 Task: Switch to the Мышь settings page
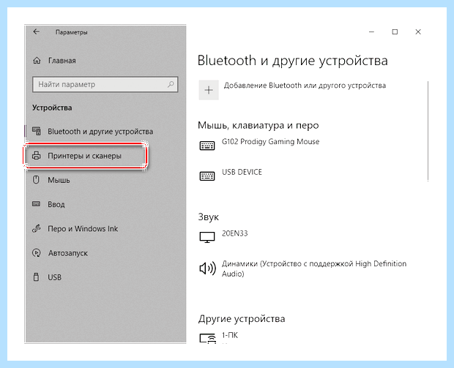click(59, 180)
